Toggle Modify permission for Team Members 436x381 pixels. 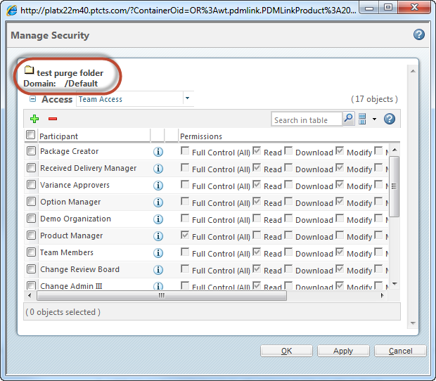340,252
